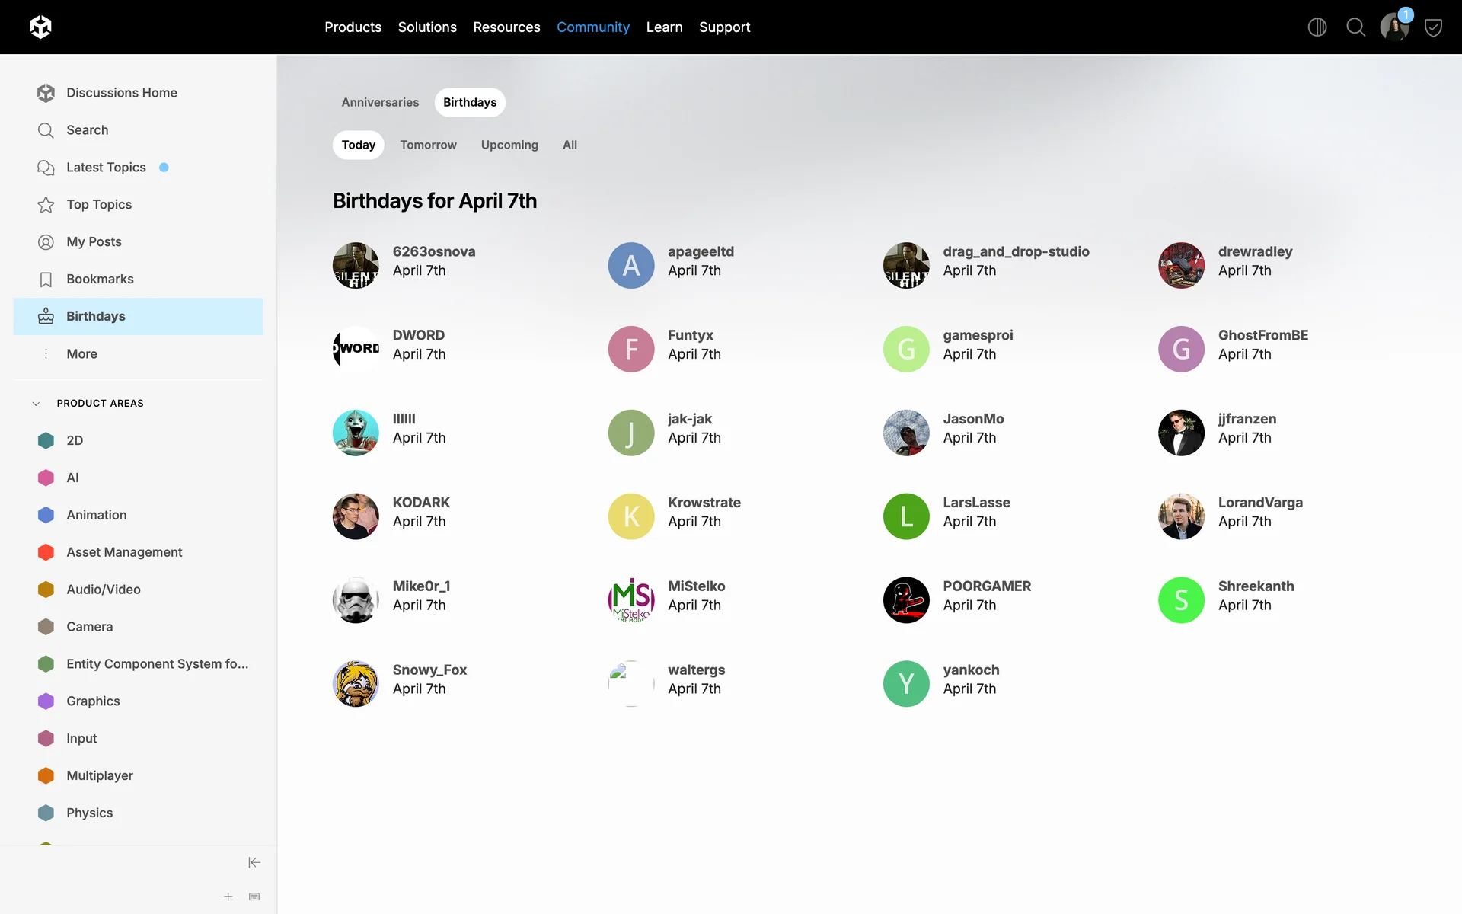Open user profile avatar with notification badge
Viewport: 1462px width, 914px height.
[1394, 27]
